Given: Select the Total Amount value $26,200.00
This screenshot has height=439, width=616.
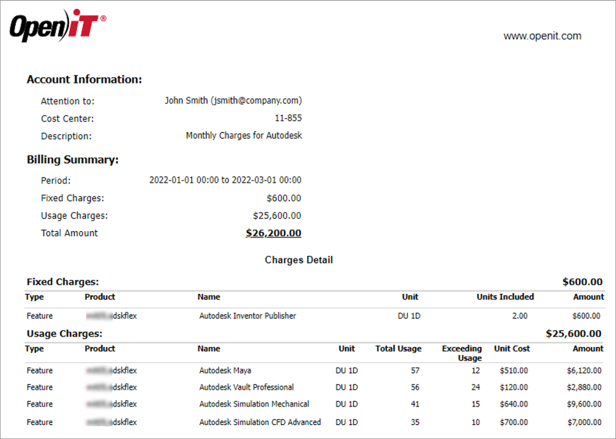Looking at the screenshot, I should tap(273, 233).
